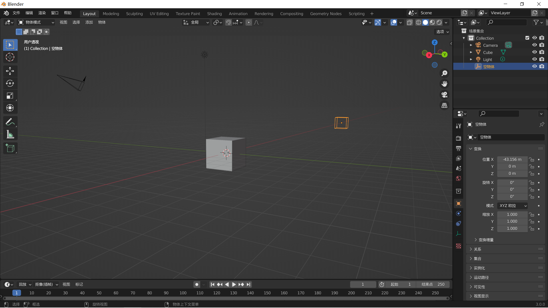Open the object mode dropdown
Viewport: 548px width, 308px height.
click(36, 22)
